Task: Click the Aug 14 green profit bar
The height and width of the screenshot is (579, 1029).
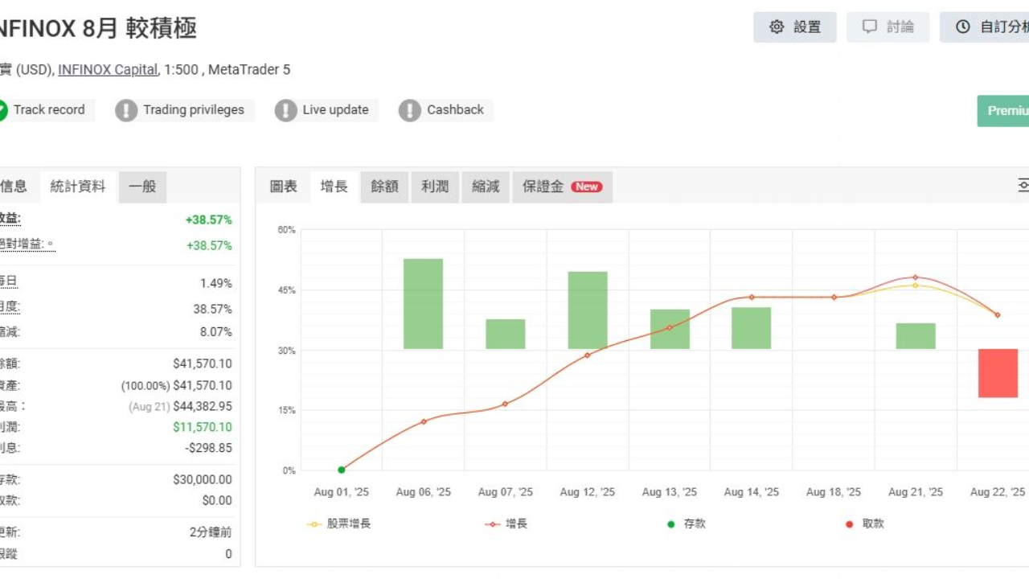Action: click(x=752, y=328)
